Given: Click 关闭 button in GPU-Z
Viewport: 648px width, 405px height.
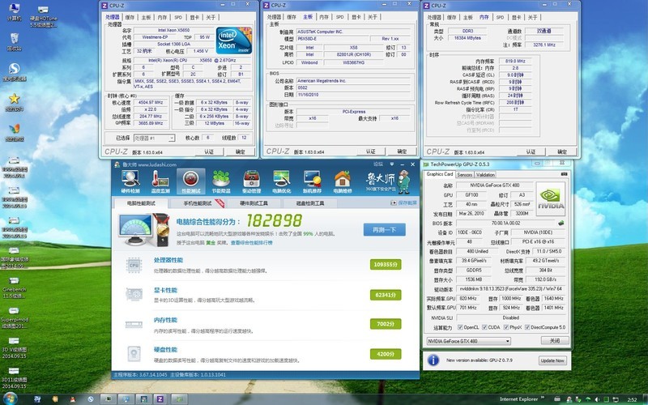Looking at the screenshot, I should pyautogui.click(x=555, y=341).
